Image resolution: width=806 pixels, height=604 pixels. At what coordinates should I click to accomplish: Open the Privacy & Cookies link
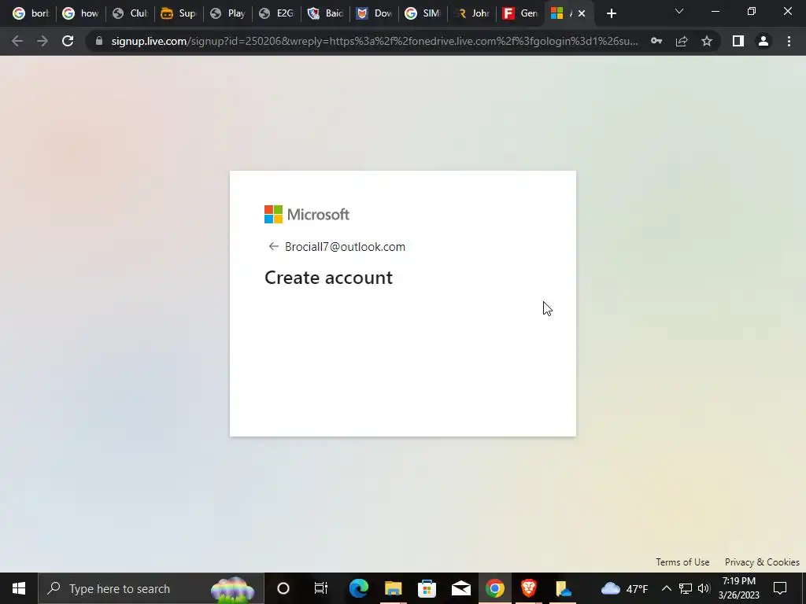click(762, 562)
